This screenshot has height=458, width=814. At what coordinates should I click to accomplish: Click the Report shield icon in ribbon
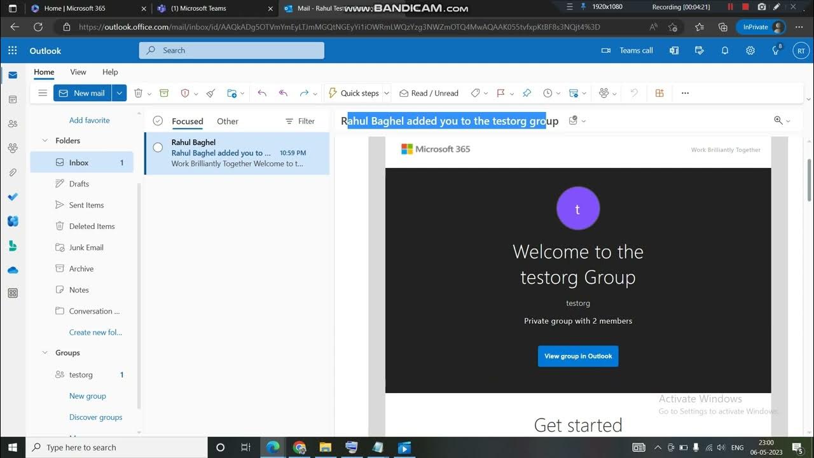click(185, 93)
